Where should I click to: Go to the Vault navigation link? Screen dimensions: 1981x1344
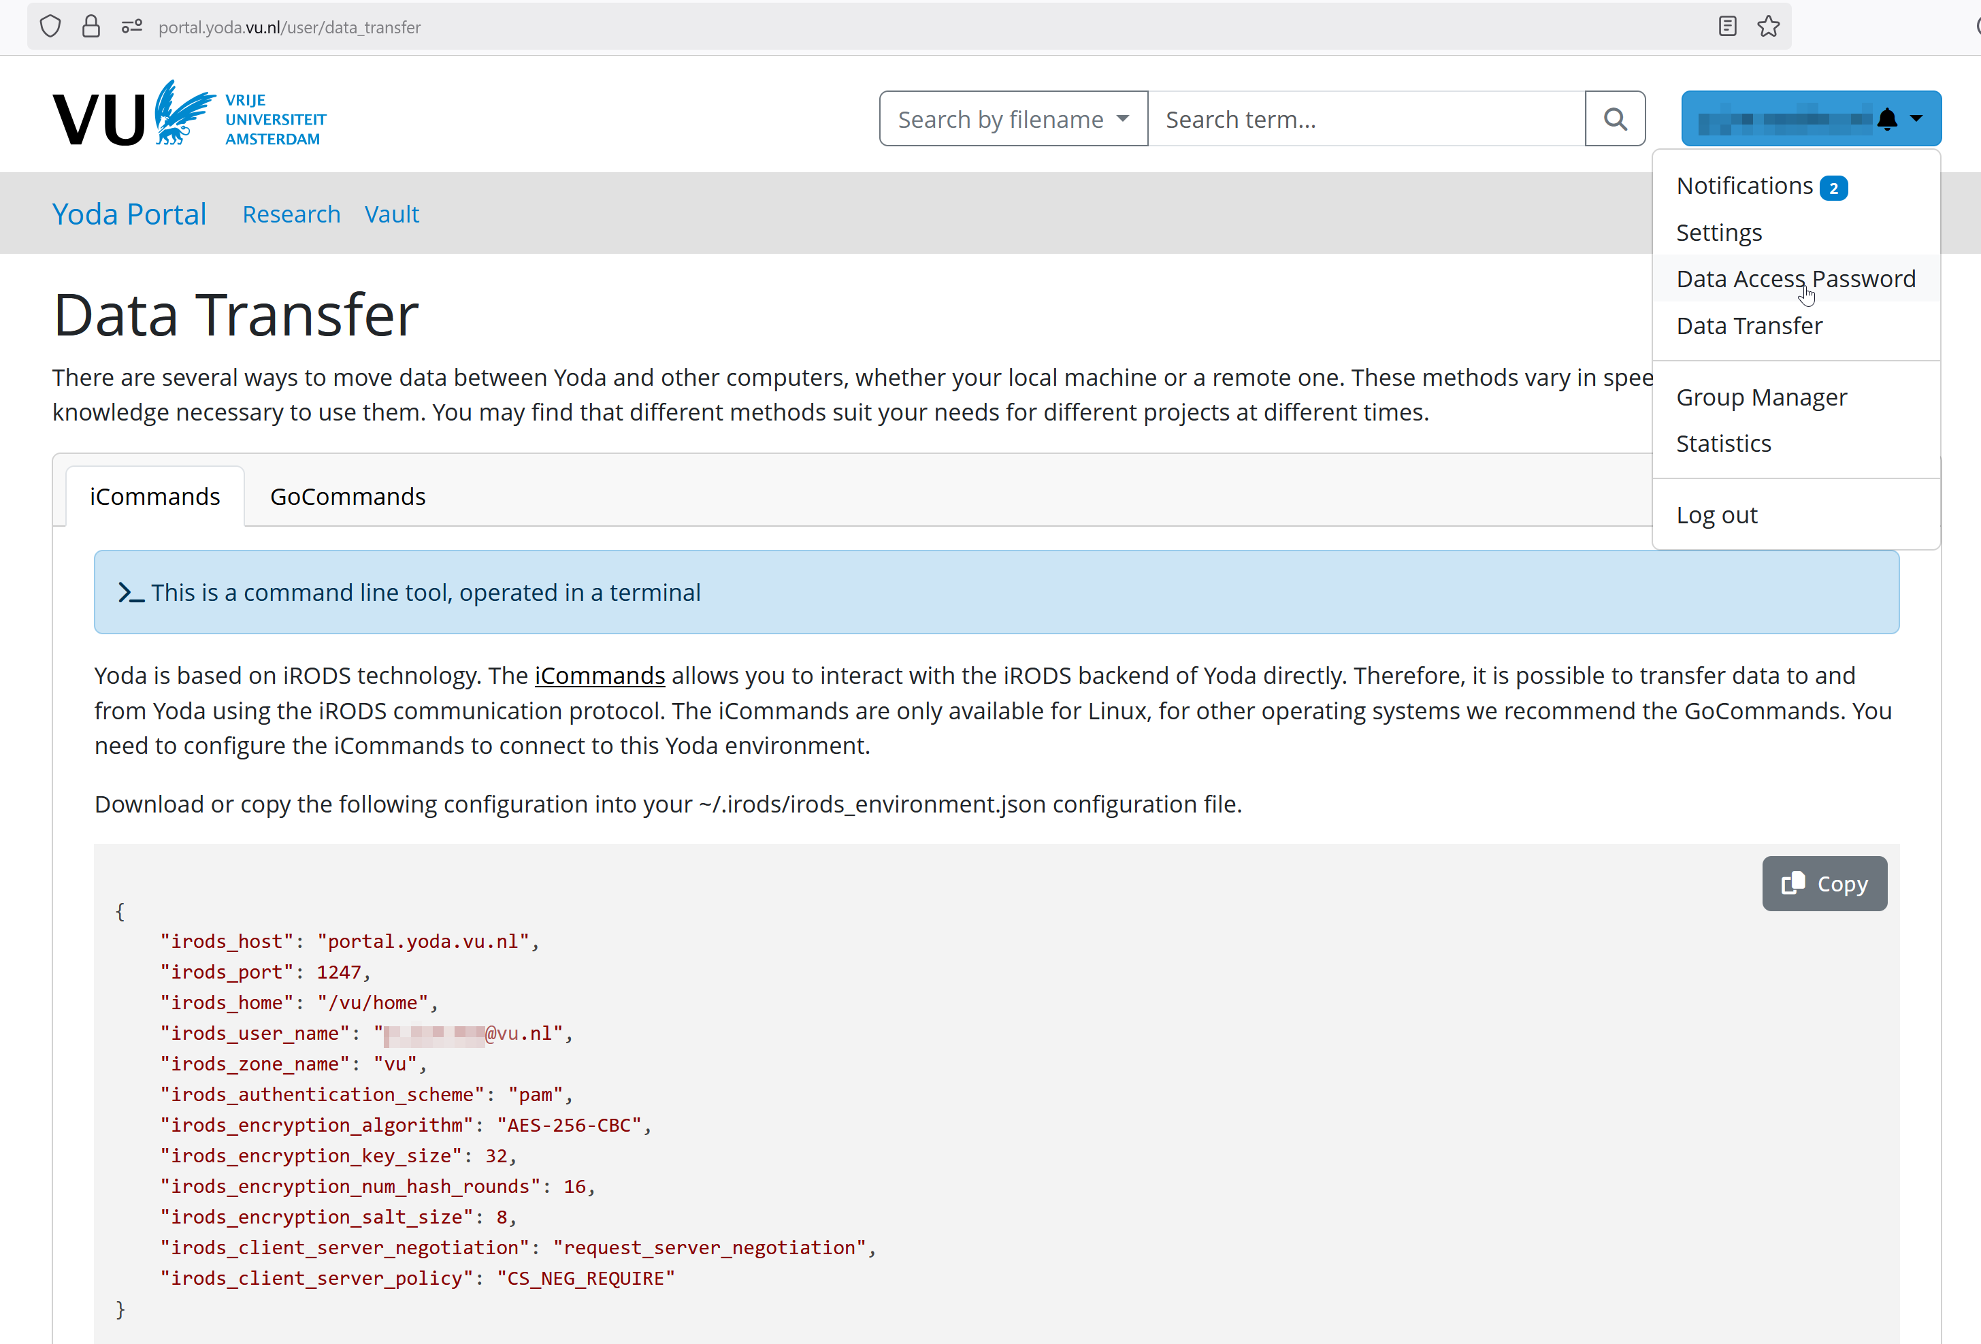[391, 214]
